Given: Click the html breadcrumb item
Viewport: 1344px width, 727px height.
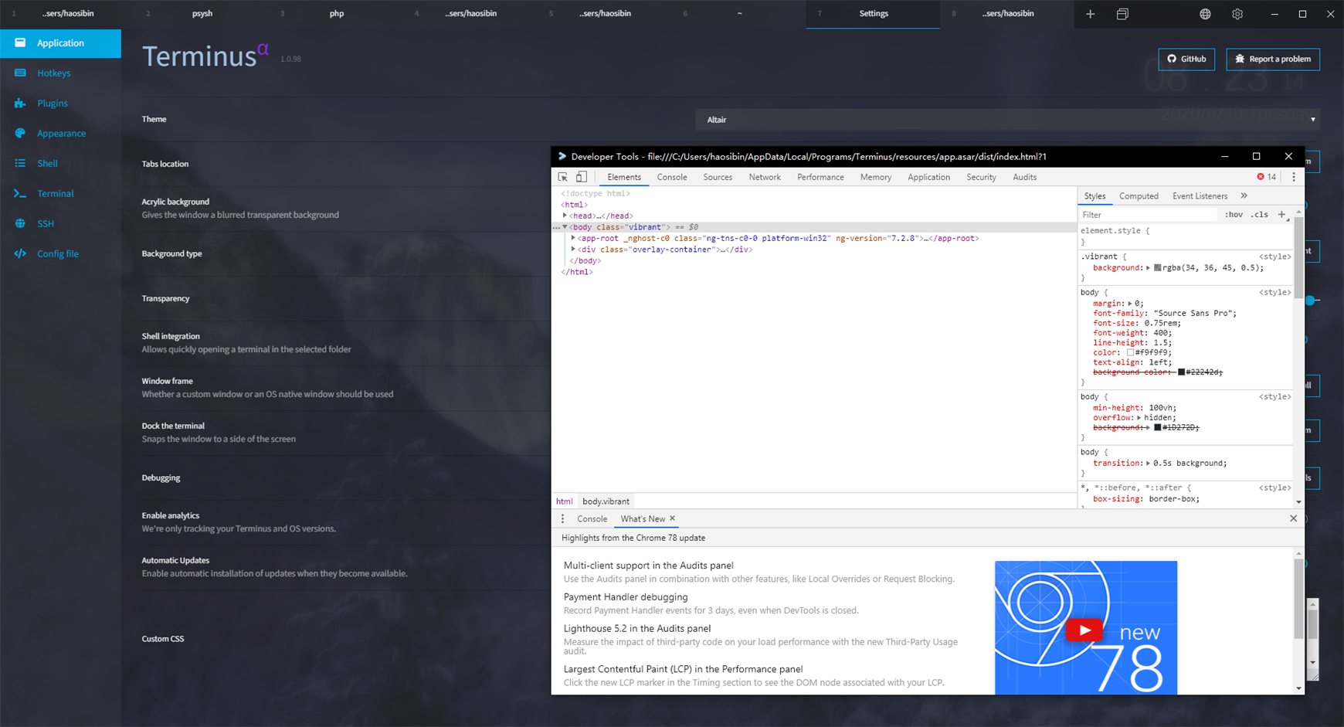Looking at the screenshot, I should tap(565, 501).
